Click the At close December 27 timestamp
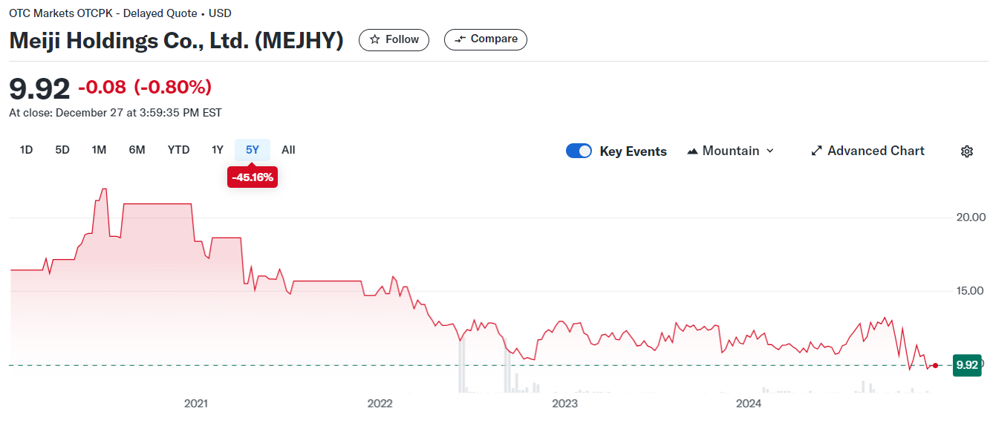993x432 pixels. [115, 113]
